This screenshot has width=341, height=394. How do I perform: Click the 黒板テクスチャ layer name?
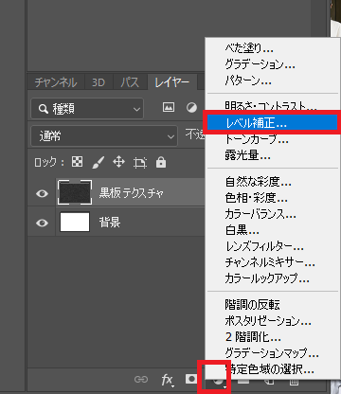131,192
